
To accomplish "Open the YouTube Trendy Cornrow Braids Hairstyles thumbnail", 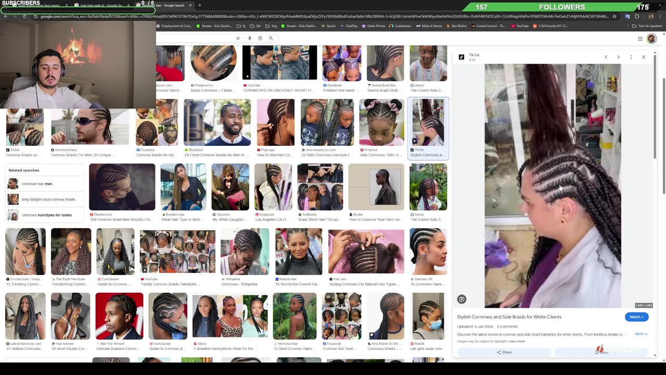I will (x=177, y=252).
